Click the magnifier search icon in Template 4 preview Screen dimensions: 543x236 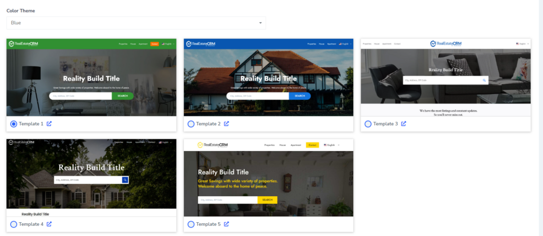(x=125, y=180)
